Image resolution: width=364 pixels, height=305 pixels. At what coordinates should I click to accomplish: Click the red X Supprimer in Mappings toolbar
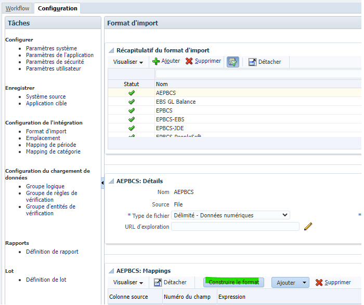tap(319, 282)
